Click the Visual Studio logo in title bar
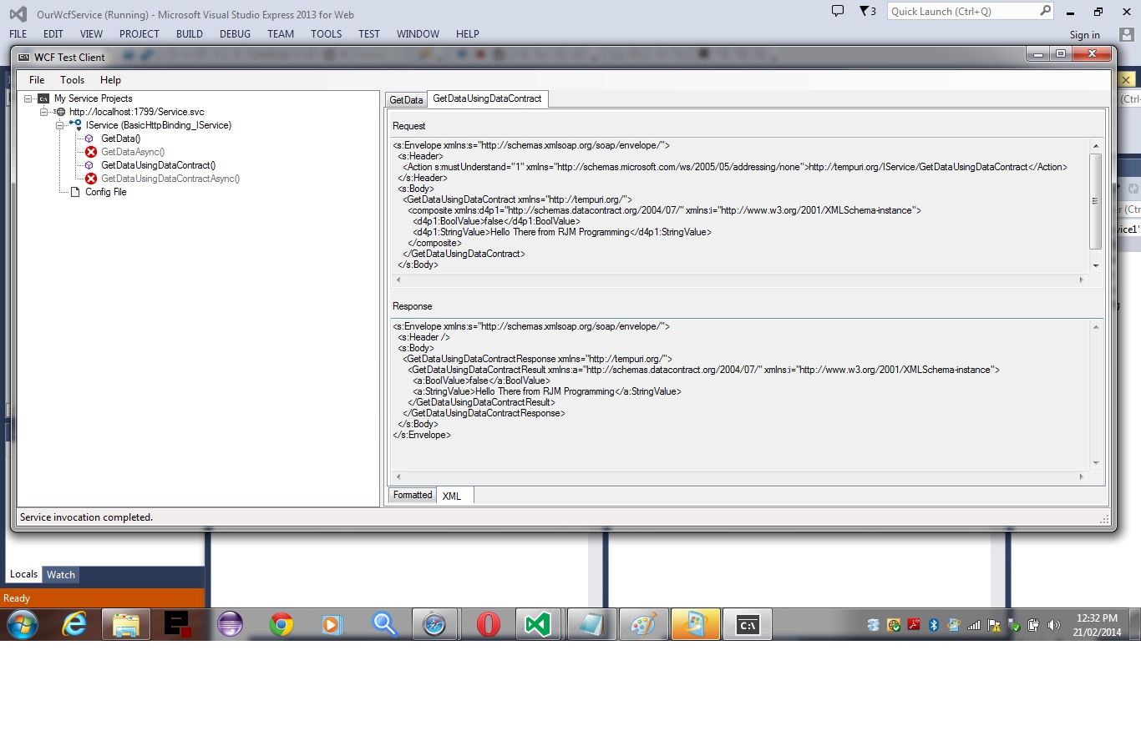 (x=18, y=13)
